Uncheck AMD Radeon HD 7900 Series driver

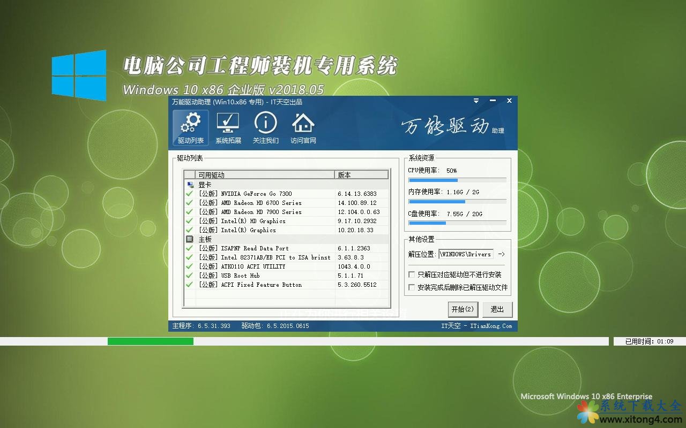pos(189,212)
